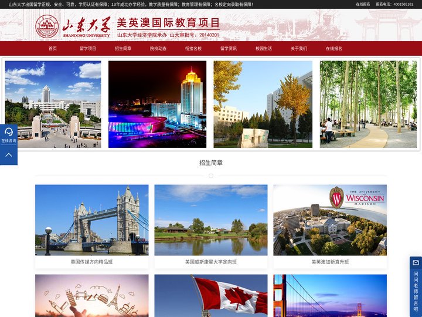
Task: Open the 首页 menu item
Action: (53, 49)
